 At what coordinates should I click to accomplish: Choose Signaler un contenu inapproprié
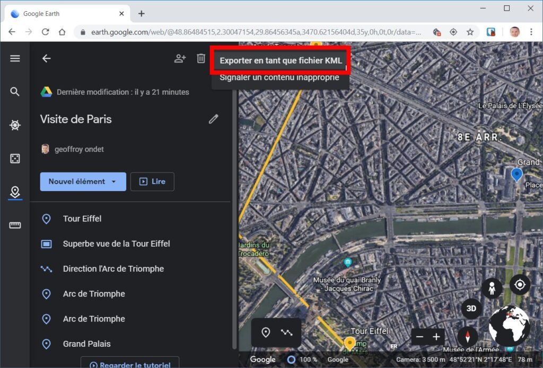coord(279,77)
